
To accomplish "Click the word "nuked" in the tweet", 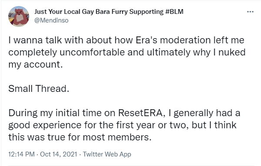I will (232, 52).
